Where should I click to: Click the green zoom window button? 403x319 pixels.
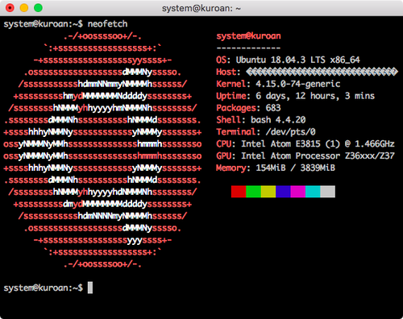tap(38, 8)
